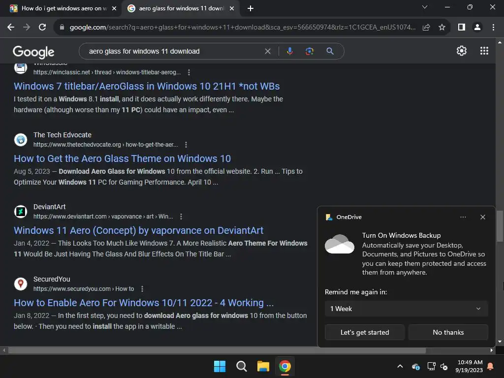Viewport: 504px width, 378px height.
Task: Open the Windows Start menu
Action: [x=220, y=366]
